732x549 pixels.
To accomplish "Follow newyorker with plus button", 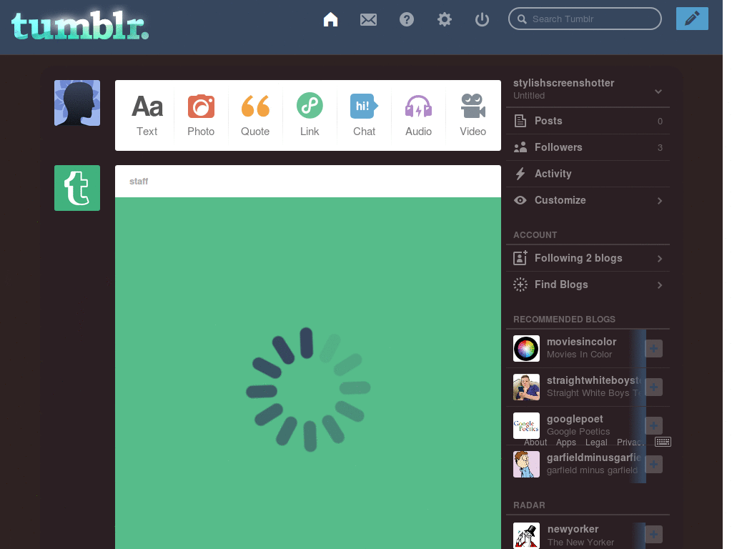I will (653, 535).
